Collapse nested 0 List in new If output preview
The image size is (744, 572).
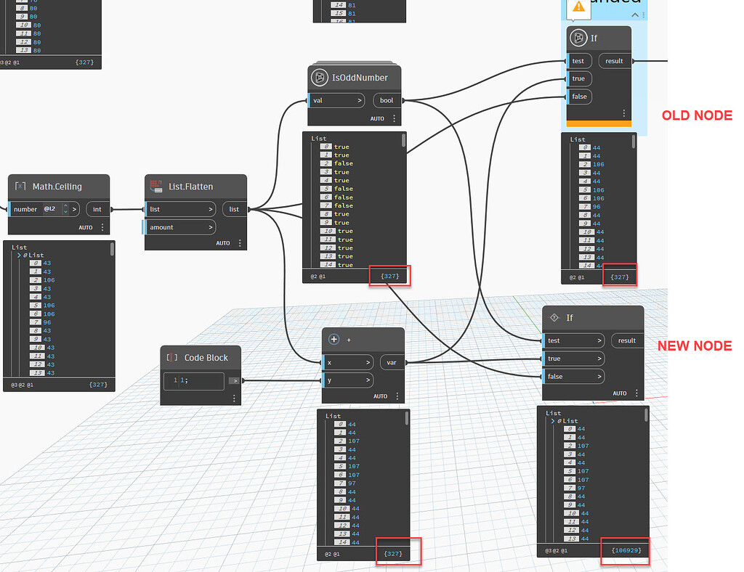click(553, 421)
